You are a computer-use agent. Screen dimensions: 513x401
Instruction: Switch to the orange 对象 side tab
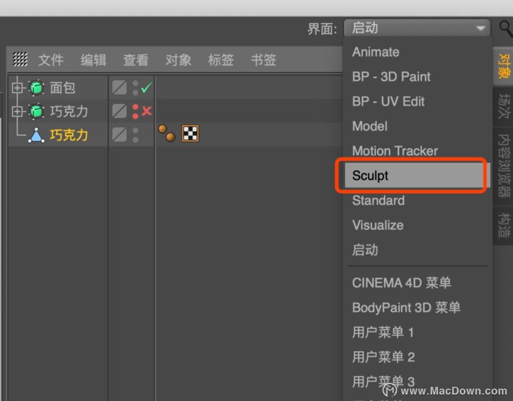pos(504,67)
